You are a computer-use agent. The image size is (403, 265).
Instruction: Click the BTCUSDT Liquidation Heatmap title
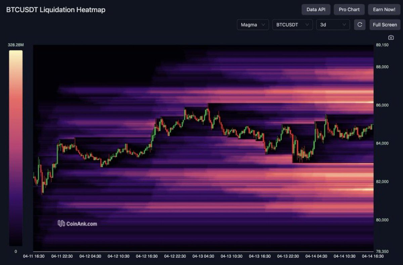56,10
